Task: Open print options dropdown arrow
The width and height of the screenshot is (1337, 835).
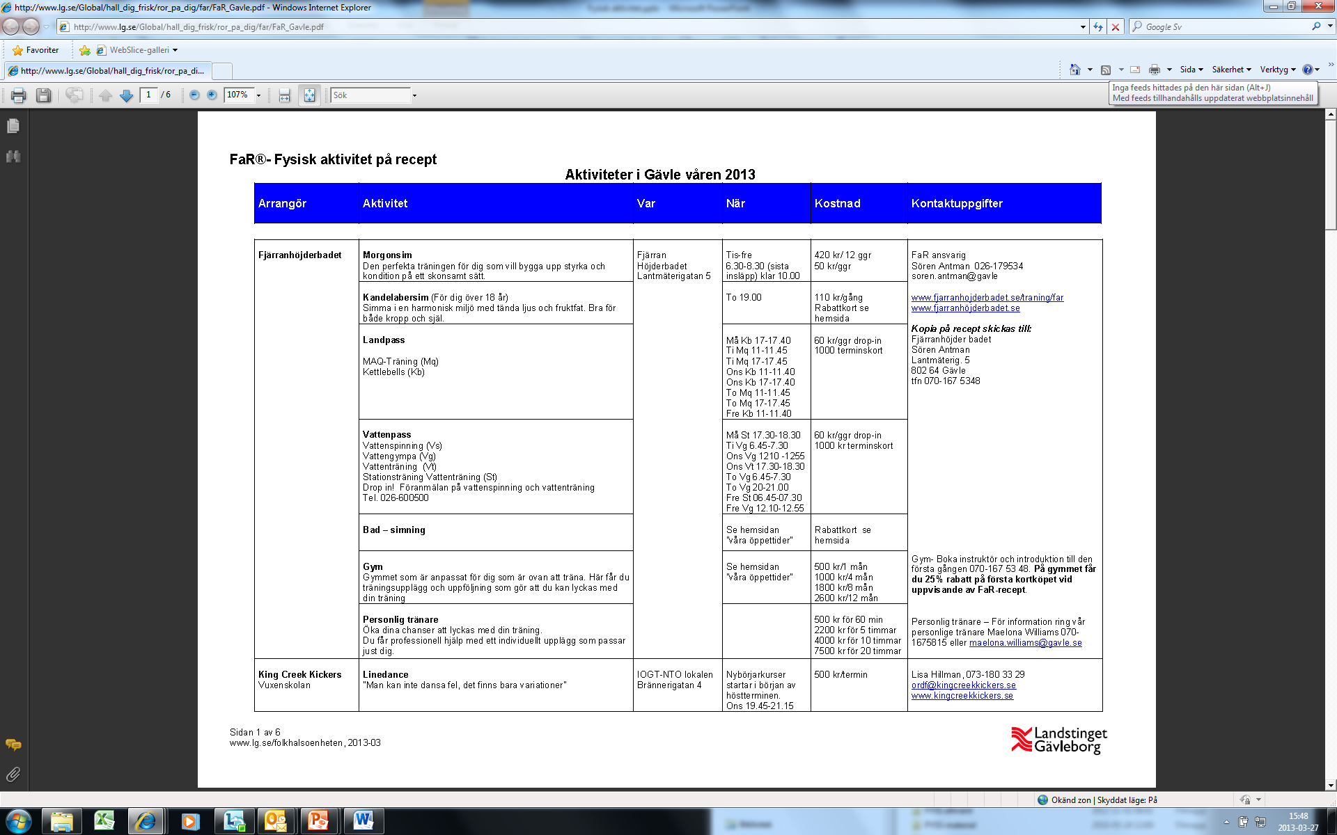Action: tap(1169, 70)
